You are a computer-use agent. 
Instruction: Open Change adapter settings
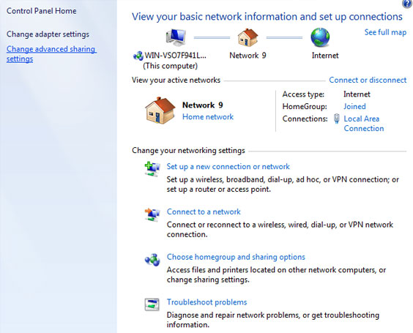pos(48,34)
